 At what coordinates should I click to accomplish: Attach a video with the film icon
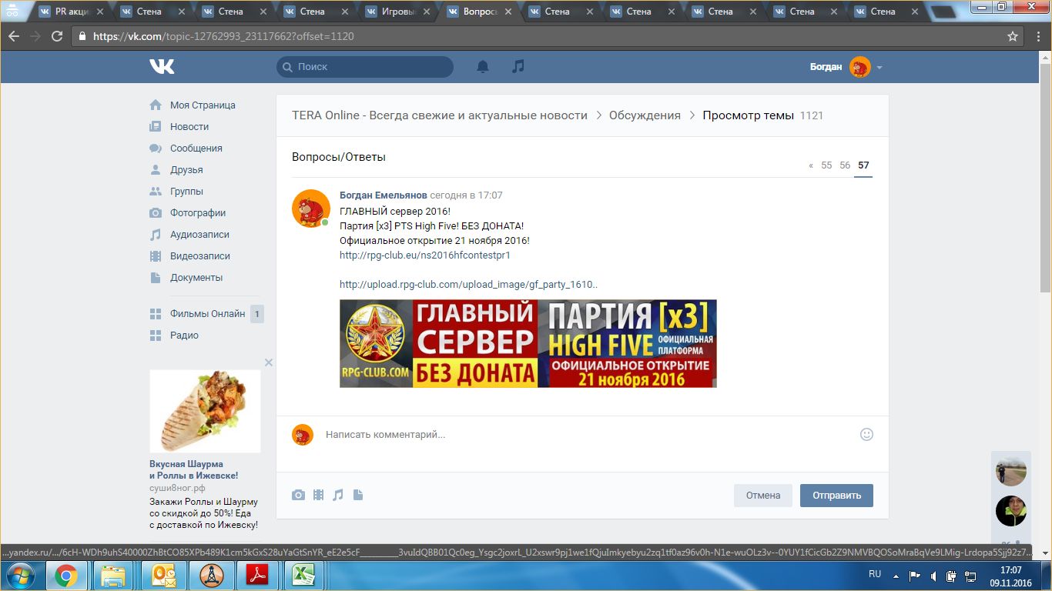[318, 495]
